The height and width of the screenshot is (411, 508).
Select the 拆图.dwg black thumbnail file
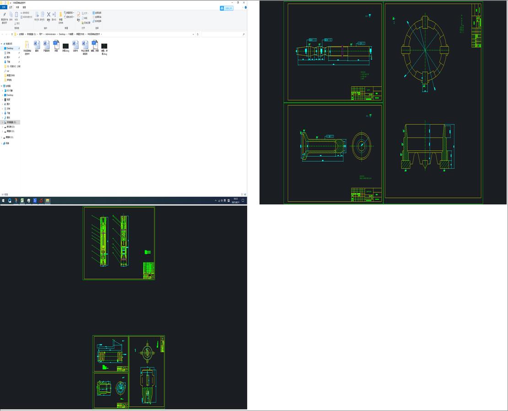66,47
